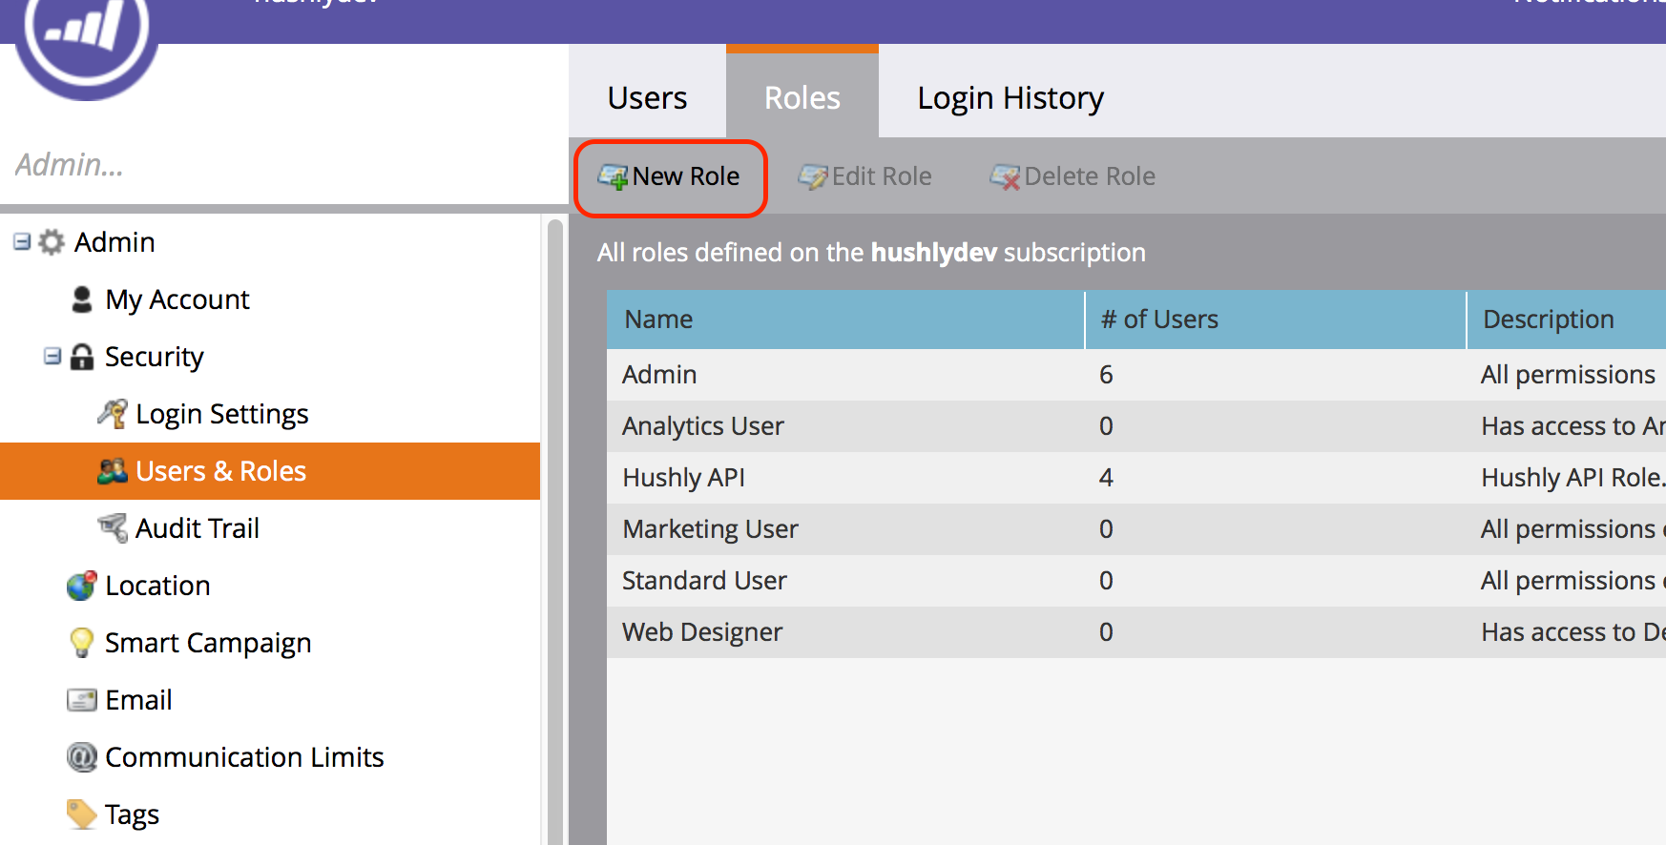Click the Location globe icon
This screenshot has width=1666, height=845.
click(x=82, y=586)
